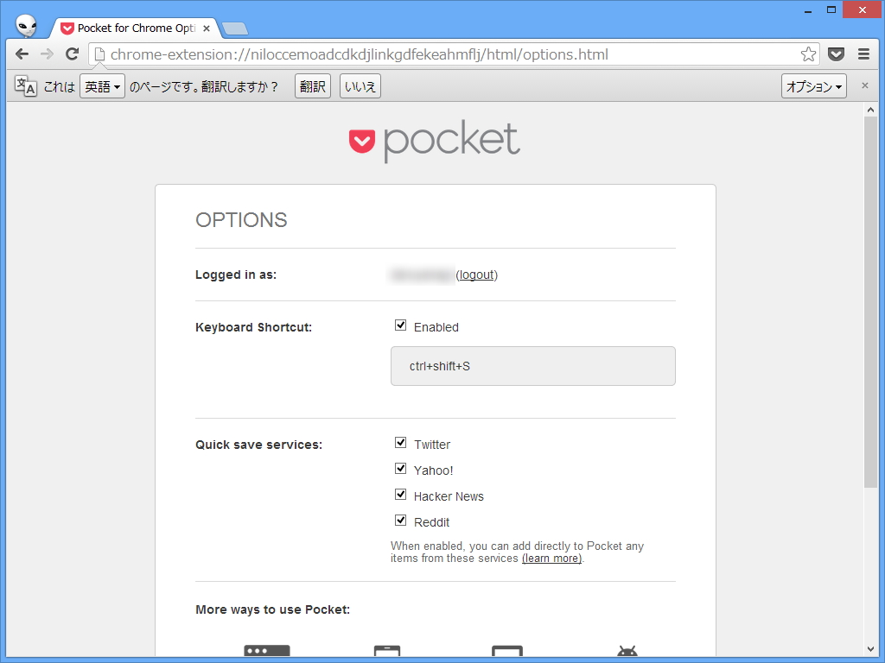Toggle the Keyboard Shortcut Enabled checkbox
This screenshot has width=885, height=663.
point(401,325)
